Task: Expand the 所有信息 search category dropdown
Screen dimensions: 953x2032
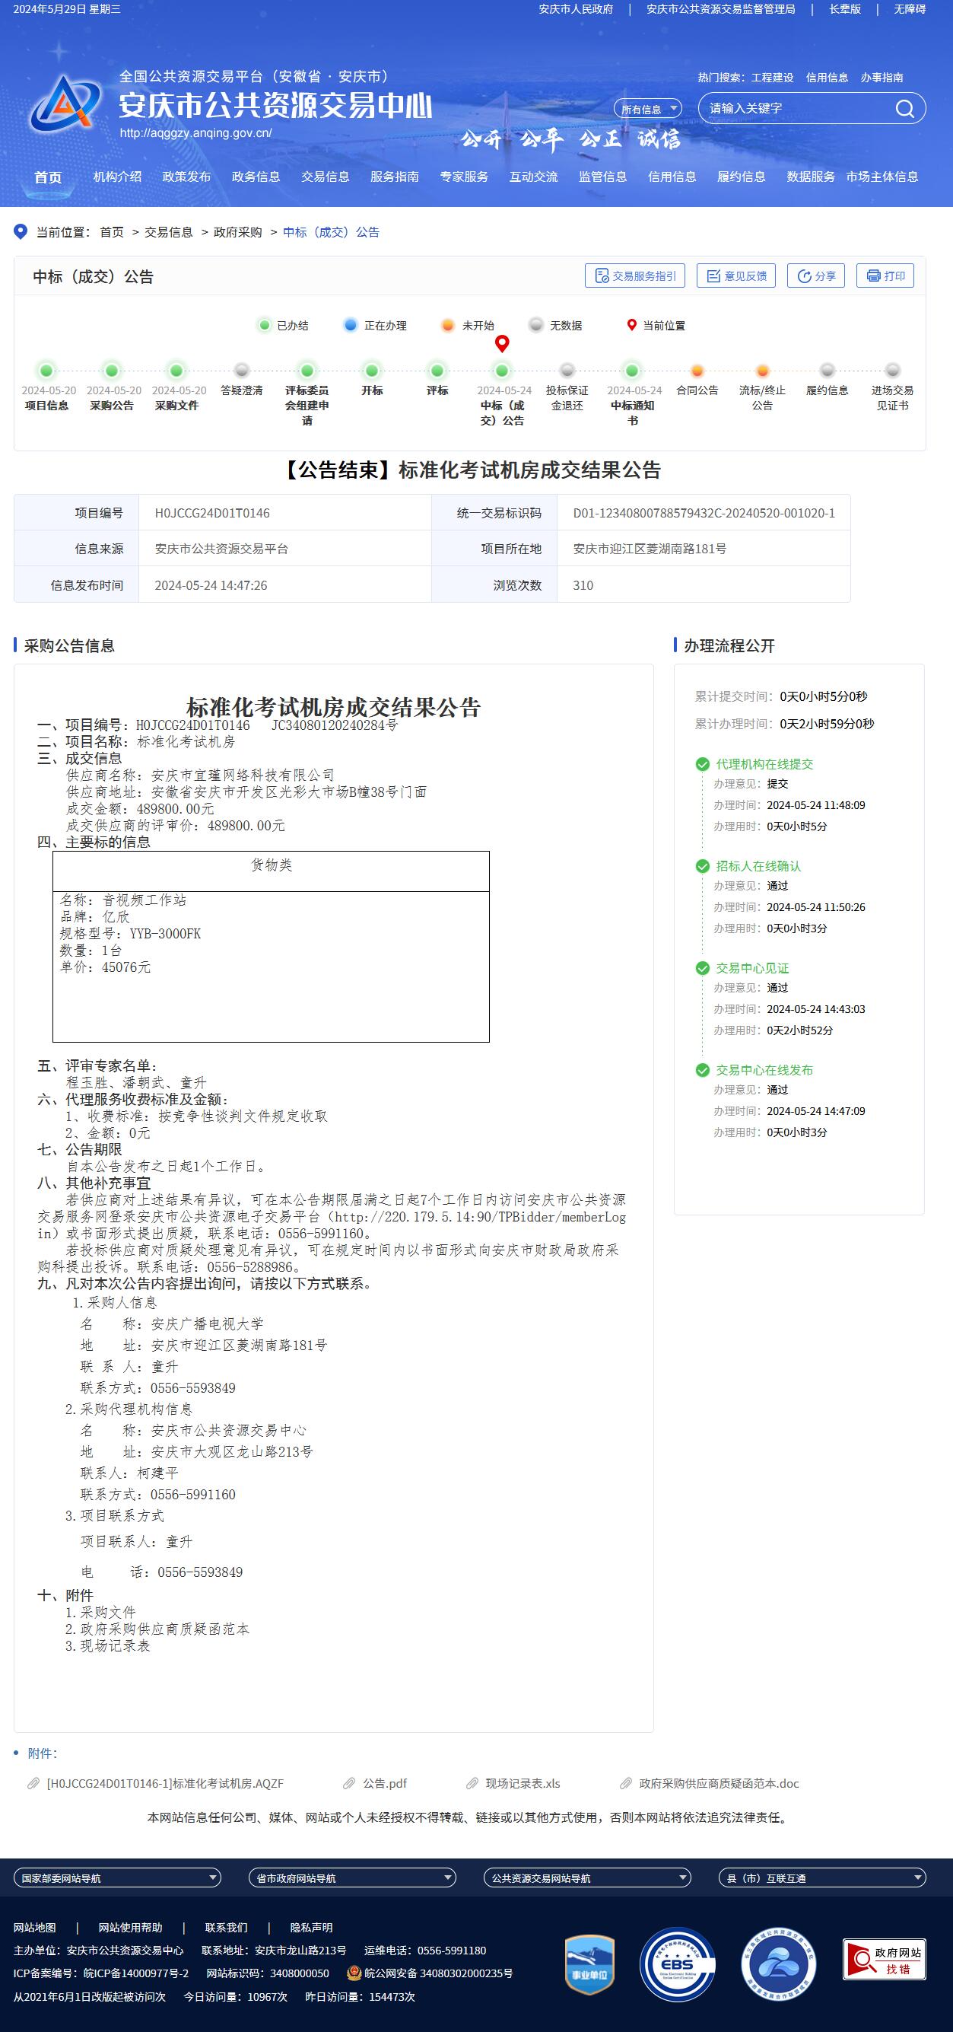Action: [648, 109]
